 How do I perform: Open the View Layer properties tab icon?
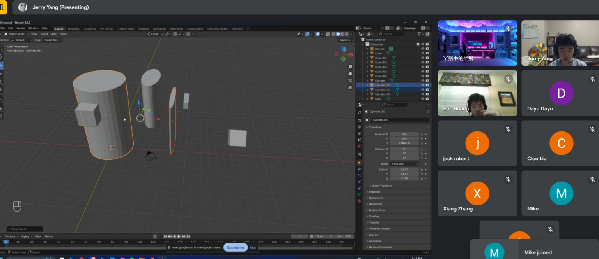click(x=359, y=133)
